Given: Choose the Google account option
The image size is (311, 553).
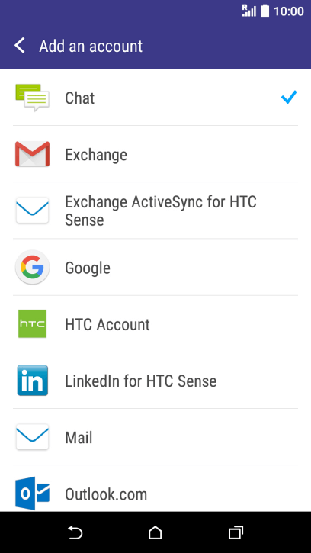Looking at the screenshot, I should click(x=155, y=267).
